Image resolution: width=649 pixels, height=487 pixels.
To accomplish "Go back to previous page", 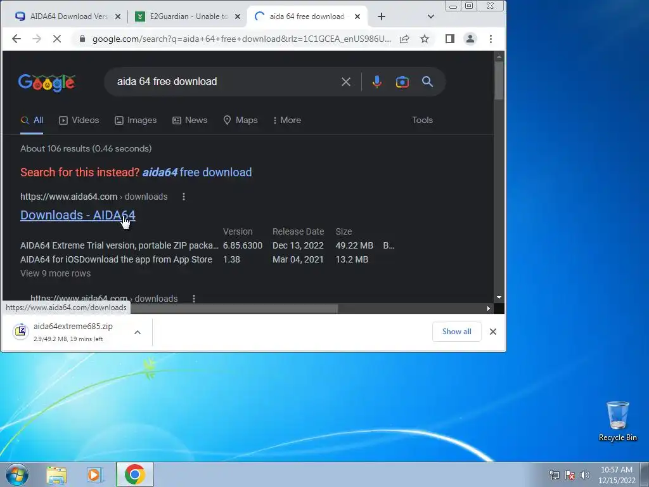I will tap(16, 39).
